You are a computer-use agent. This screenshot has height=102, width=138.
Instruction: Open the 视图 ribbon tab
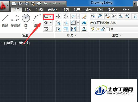[66, 10]
